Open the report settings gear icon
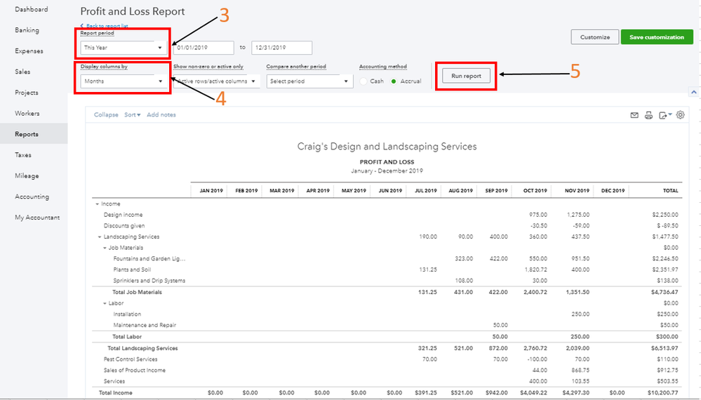Screen dimensions: 701x400 click(x=680, y=115)
